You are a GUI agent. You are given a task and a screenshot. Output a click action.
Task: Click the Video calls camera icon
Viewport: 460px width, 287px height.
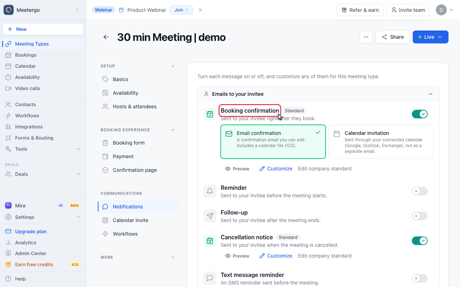pos(8,88)
